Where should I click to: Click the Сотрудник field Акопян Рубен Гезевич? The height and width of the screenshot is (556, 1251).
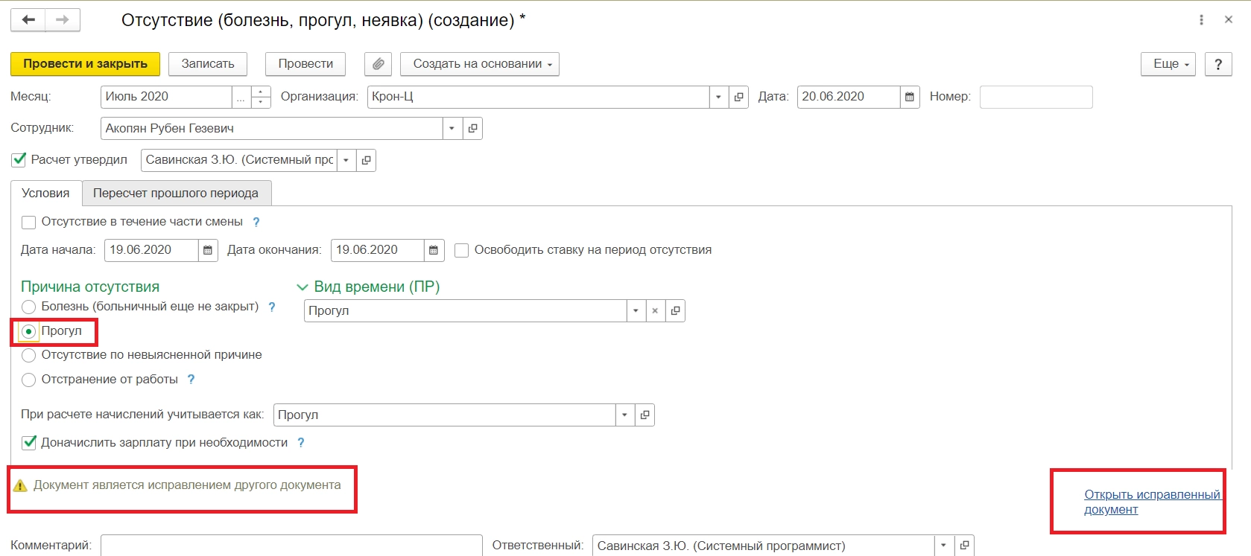coord(271,129)
